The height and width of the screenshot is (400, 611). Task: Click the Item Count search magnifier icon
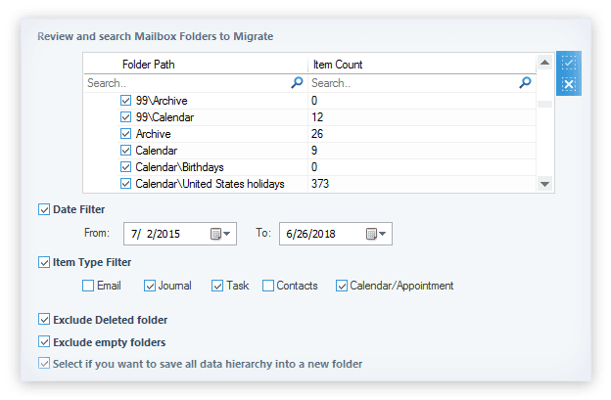(525, 84)
